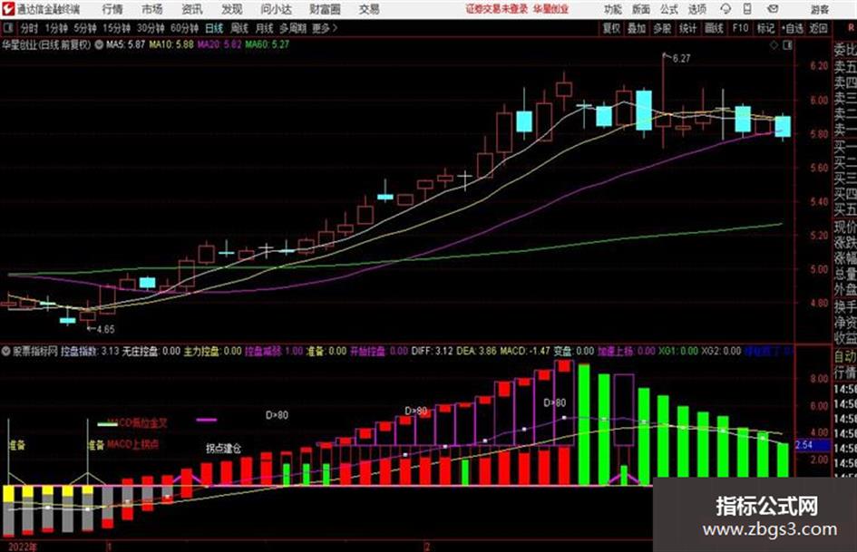The image size is (857, 552).
Task: Click the 6.27 high price marker
Action: (681, 59)
